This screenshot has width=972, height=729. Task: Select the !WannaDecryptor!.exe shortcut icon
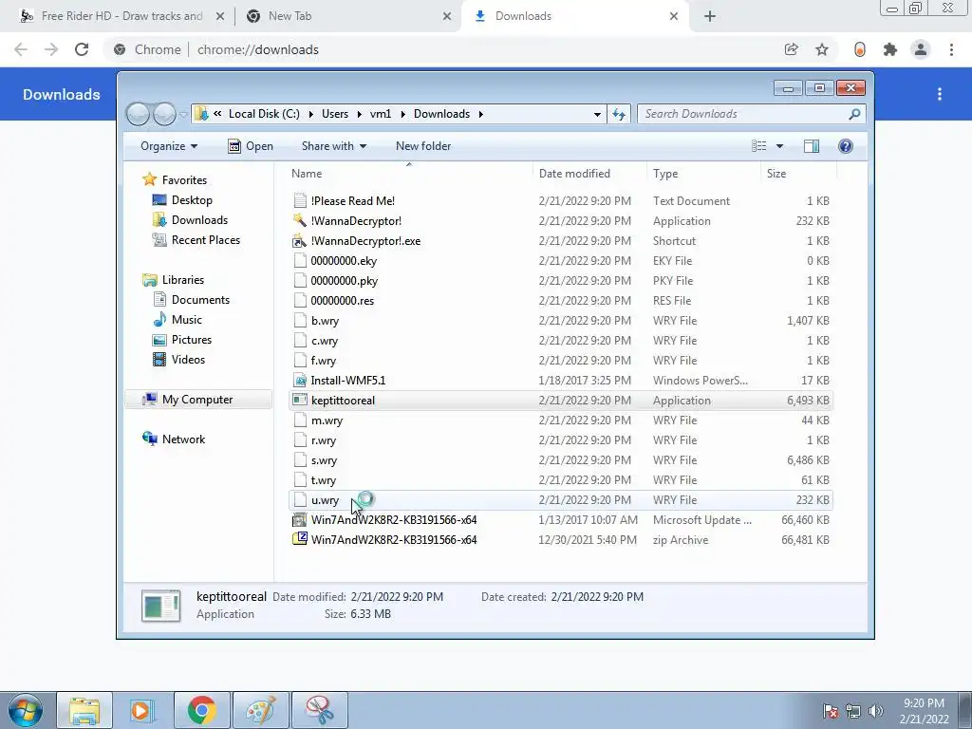(x=299, y=240)
